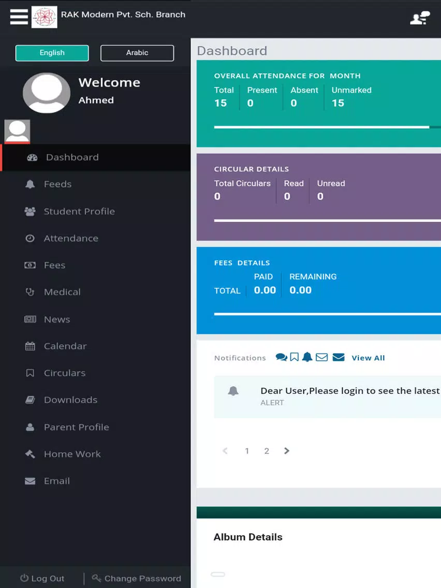The width and height of the screenshot is (441, 588).
Task: Click the user chat icon at top right
Action: 420,18
